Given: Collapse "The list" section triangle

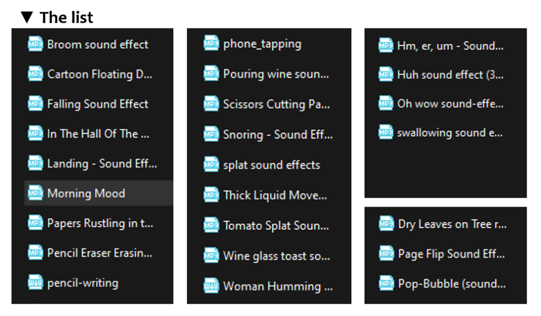Looking at the screenshot, I should 26,17.
